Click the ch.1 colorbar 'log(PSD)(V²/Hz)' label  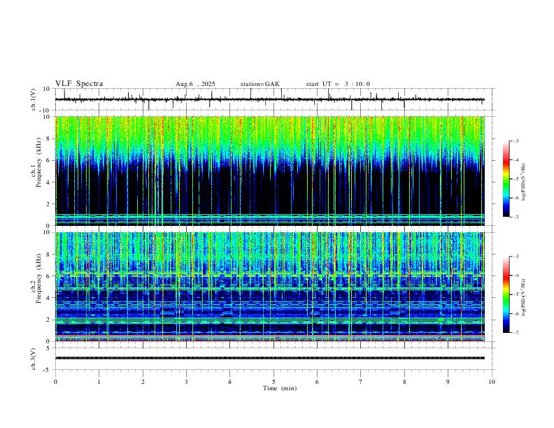(x=523, y=183)
